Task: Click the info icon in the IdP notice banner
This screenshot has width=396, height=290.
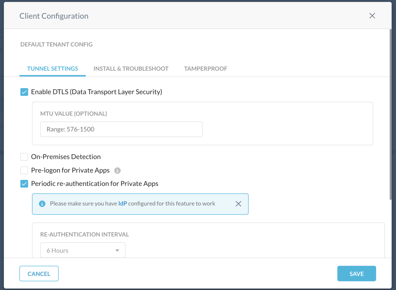Action: (42, 204)
